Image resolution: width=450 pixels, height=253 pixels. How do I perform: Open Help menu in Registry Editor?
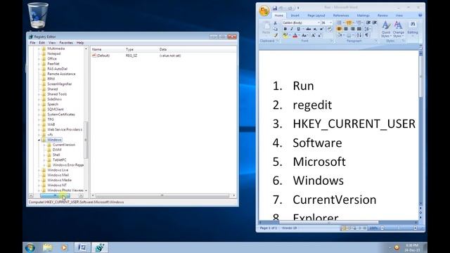coord(80,43)
